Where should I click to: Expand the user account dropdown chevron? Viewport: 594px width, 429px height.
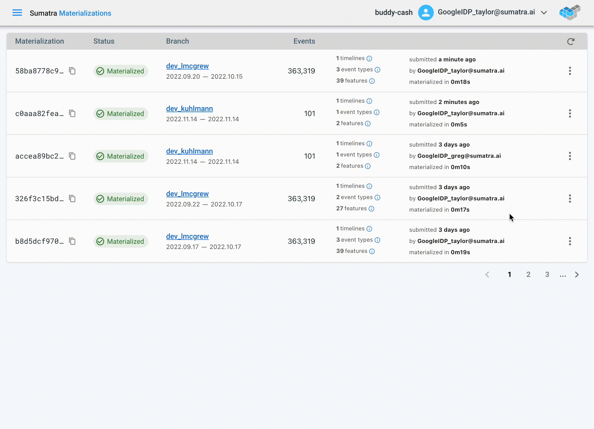coord(544,13)
